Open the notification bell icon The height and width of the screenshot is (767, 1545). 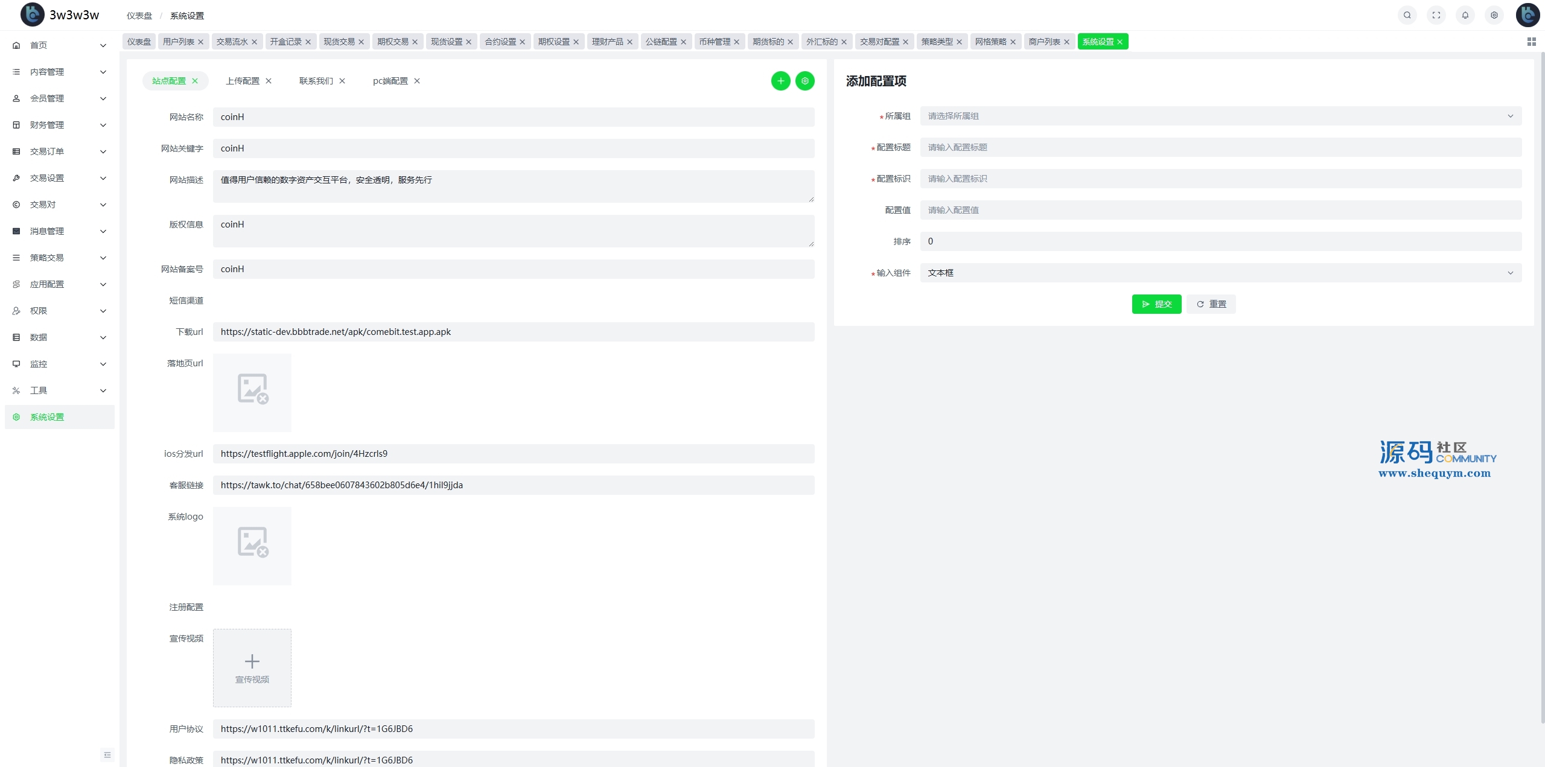click(1465, 15)
